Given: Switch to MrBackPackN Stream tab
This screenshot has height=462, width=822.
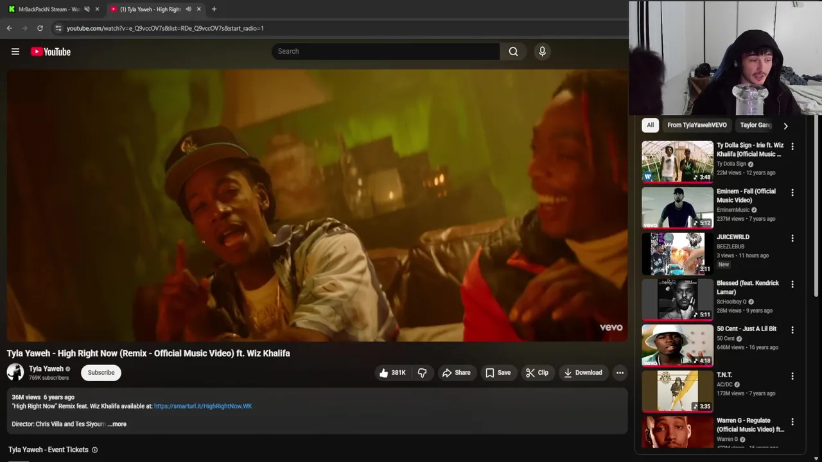Looking at the screenshot, I should 48,9.
